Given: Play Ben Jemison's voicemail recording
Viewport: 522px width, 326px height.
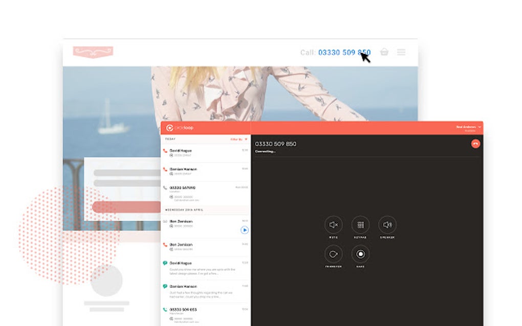Looking at the screenshot, I should [x=244, y=230].
